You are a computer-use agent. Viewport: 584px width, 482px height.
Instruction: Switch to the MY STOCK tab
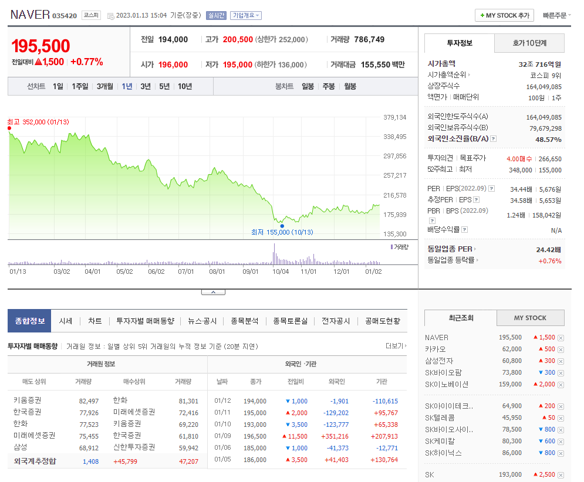tap(531, 318)
